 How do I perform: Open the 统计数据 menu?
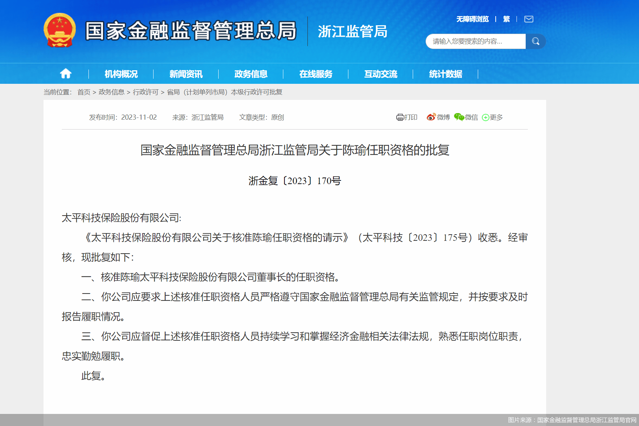[x=445, y=74]
